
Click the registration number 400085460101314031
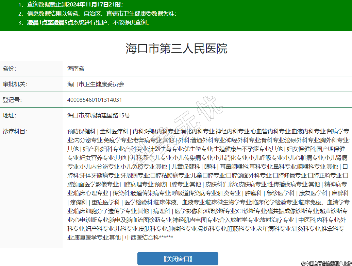[x=95, y=100]
